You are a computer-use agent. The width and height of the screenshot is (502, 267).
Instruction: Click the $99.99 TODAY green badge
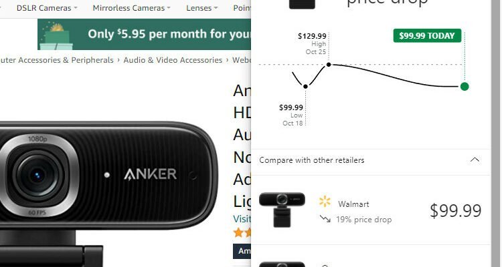(427, 35)
